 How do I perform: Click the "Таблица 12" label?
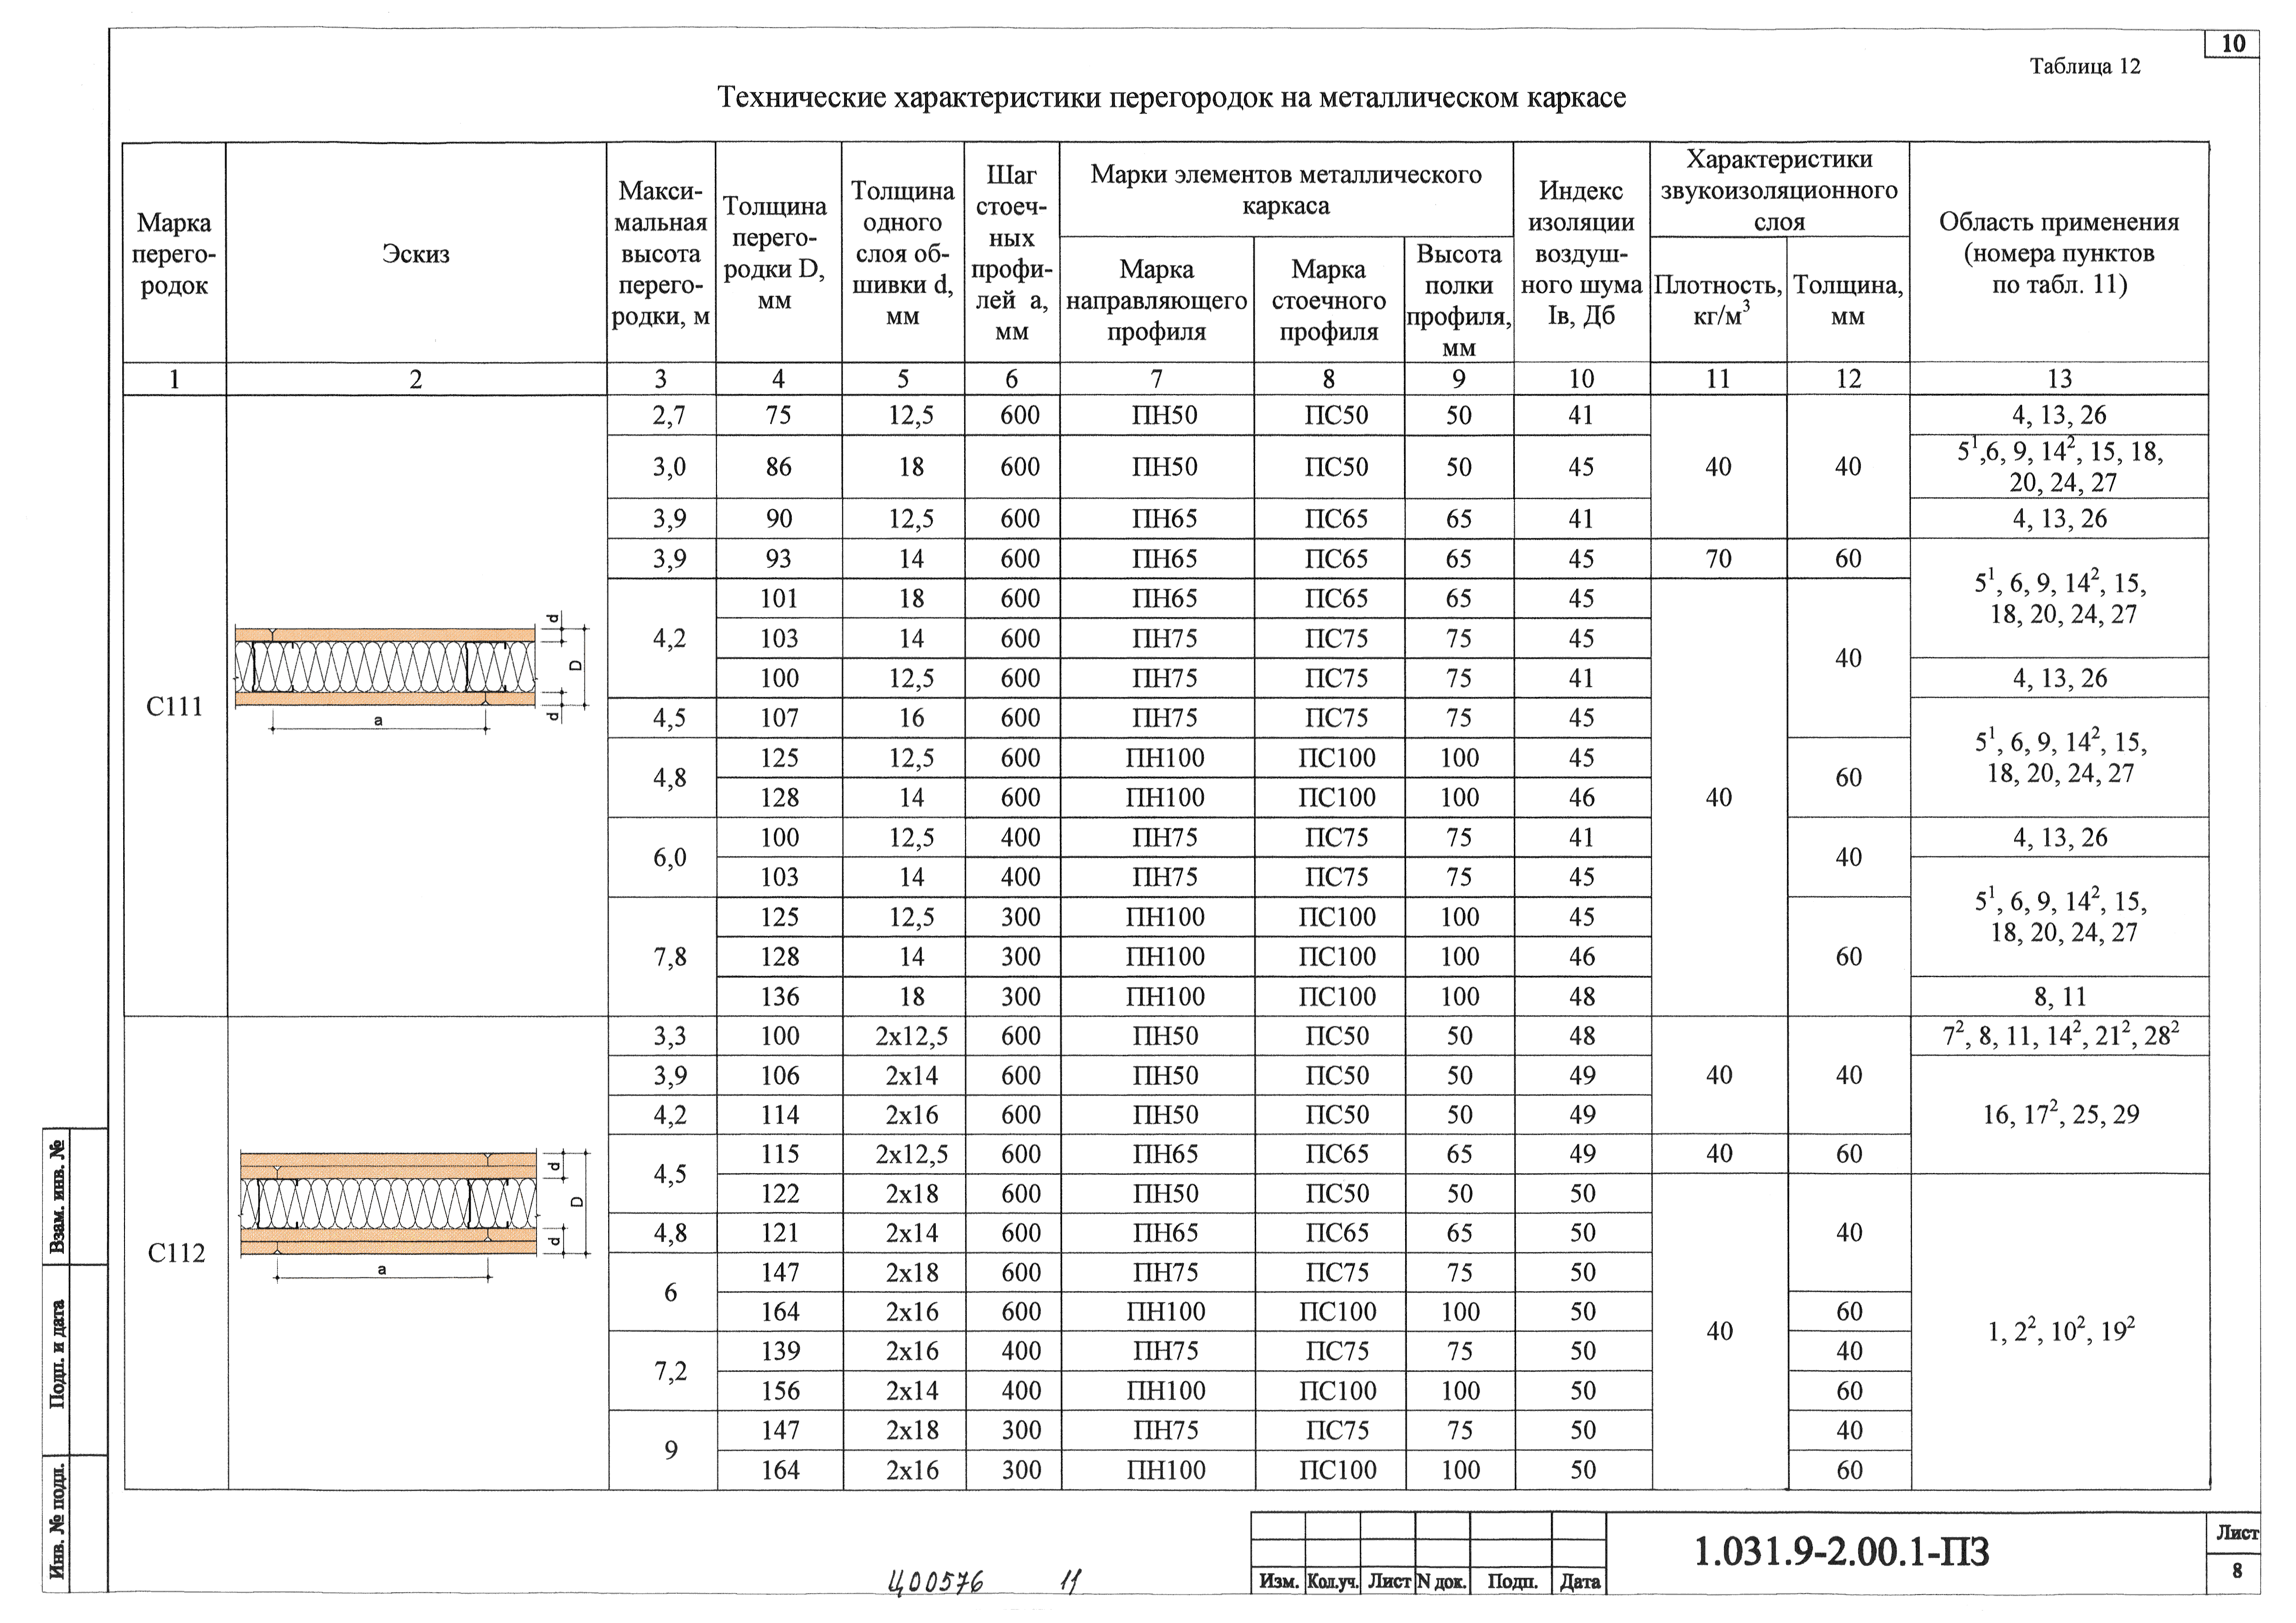2085,66
